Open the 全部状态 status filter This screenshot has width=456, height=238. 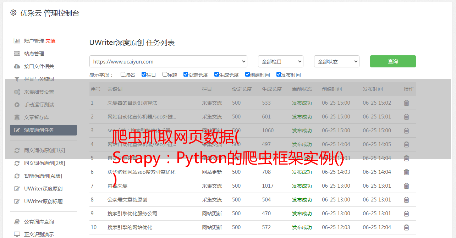336,61
